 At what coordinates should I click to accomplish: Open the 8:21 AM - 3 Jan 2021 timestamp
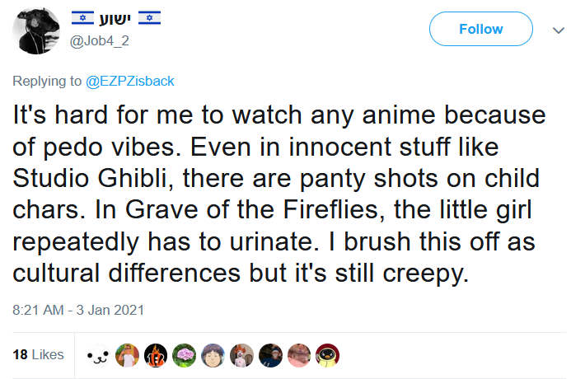click(78, 310)
